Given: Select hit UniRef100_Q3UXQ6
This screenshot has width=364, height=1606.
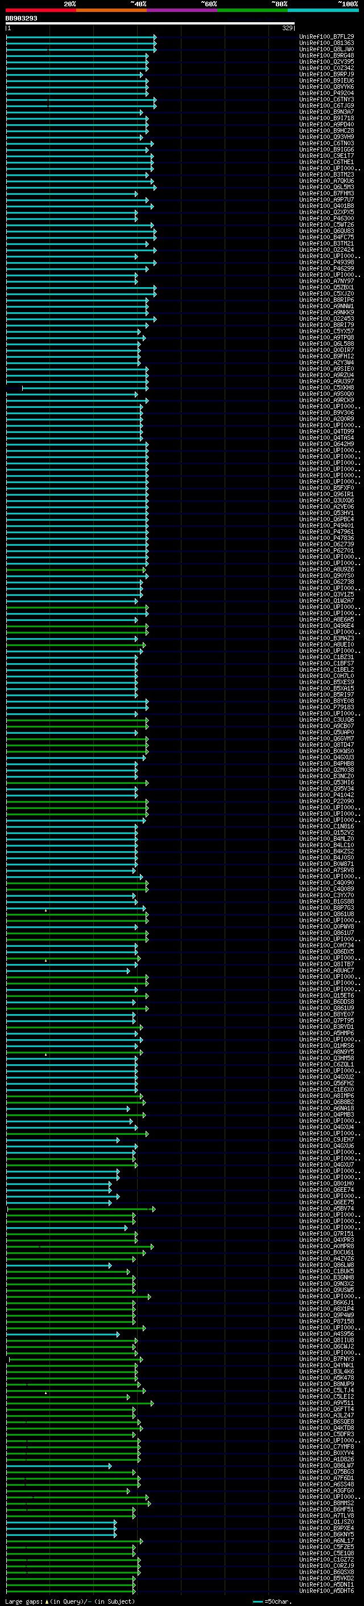Looking at the screenshot, I should click(x=326, y=501).
